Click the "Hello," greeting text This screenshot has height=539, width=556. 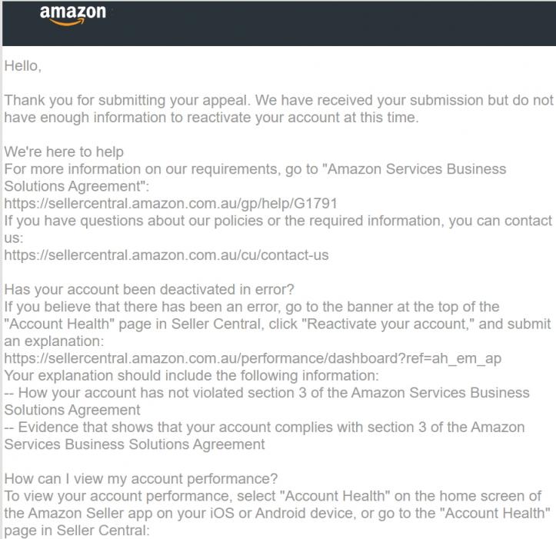tap(23, 66)
